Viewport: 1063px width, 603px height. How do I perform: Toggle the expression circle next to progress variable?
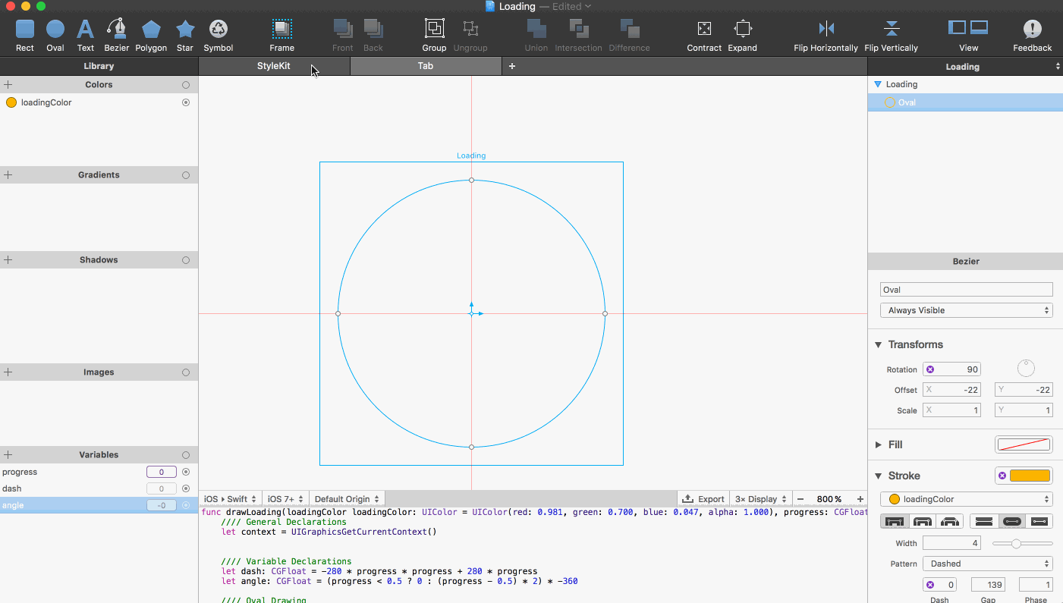click(186, 472)
